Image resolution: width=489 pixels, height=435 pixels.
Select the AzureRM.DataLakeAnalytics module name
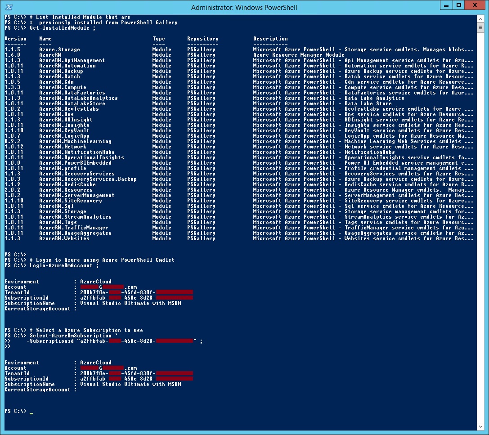pyautogui.click(x=79, y=98)
